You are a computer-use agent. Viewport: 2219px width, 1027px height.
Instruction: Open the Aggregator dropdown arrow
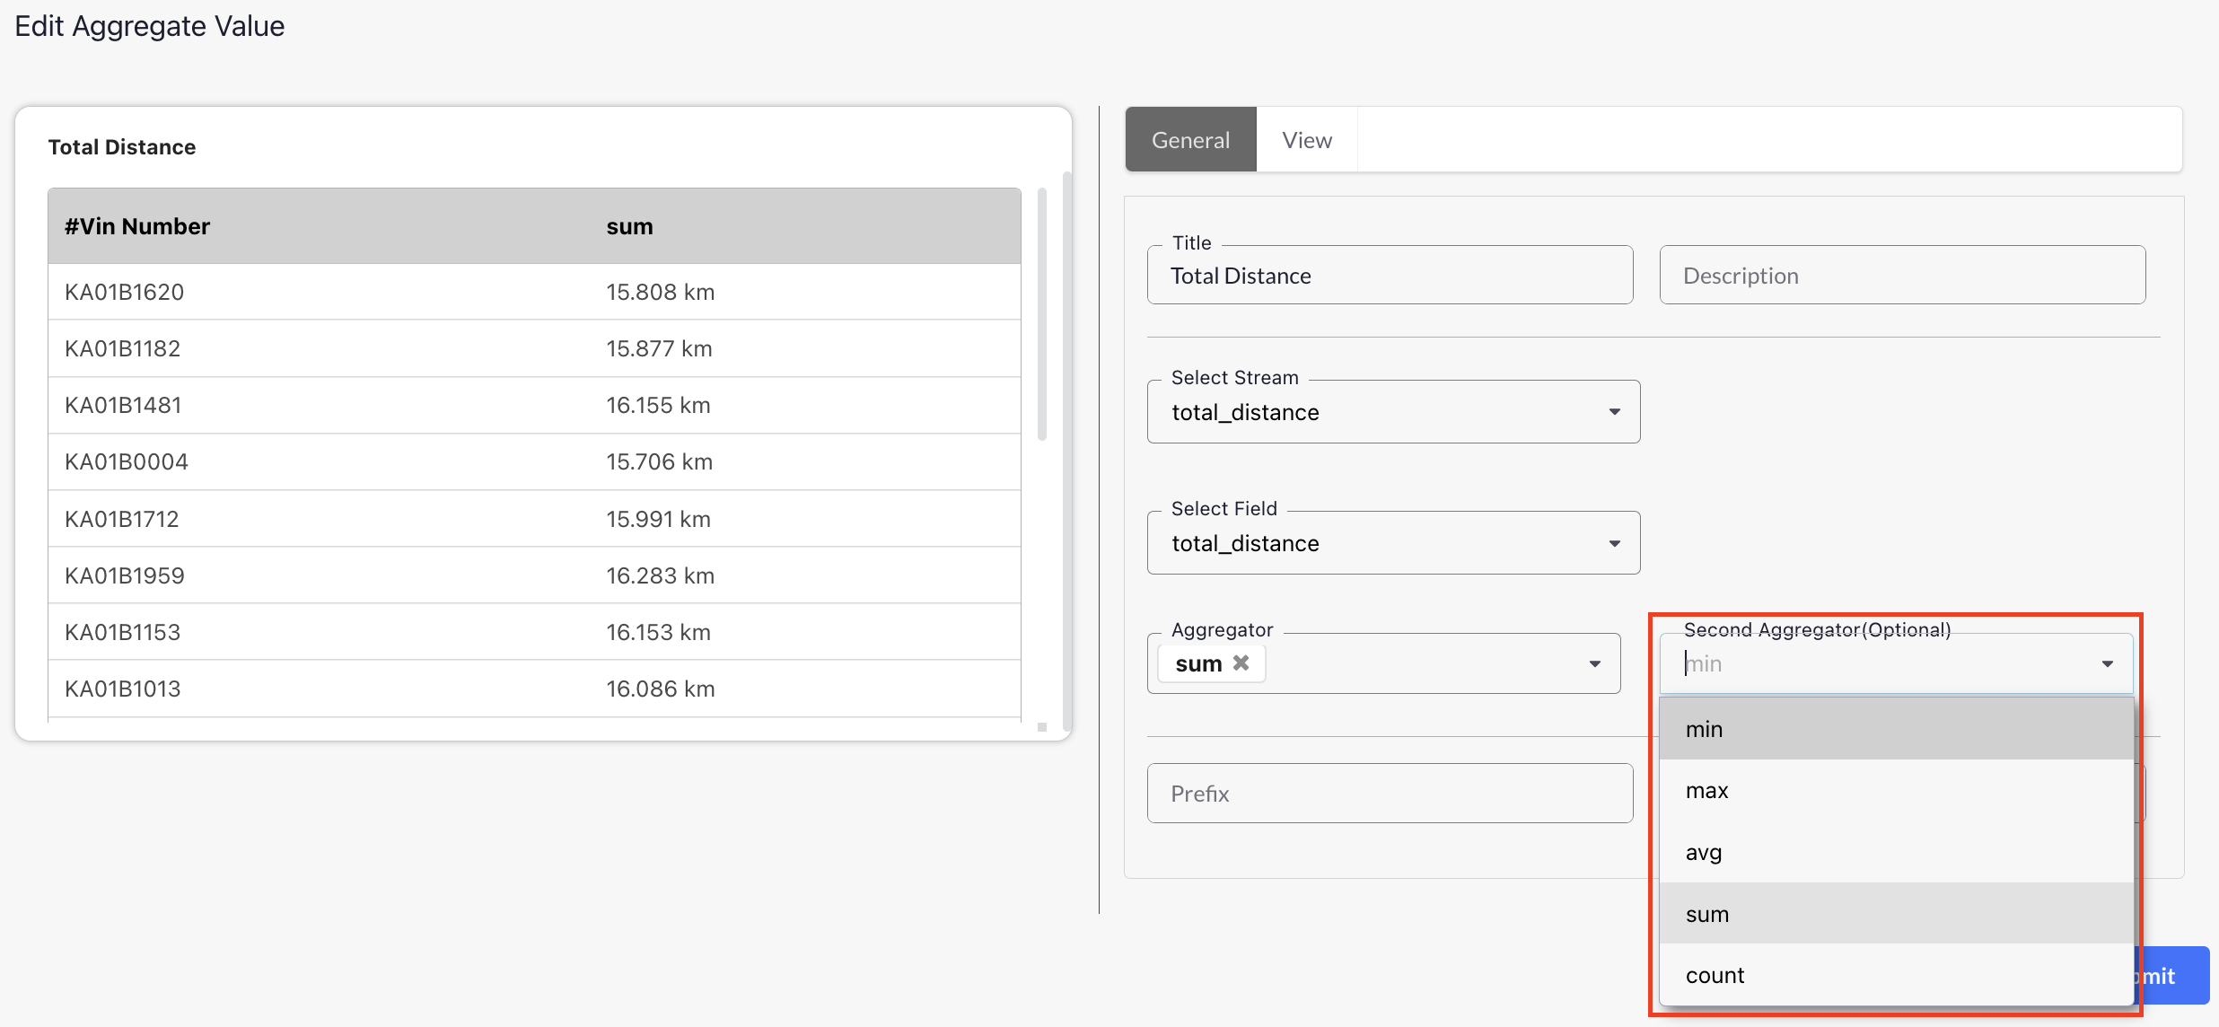coord(1594,664)
